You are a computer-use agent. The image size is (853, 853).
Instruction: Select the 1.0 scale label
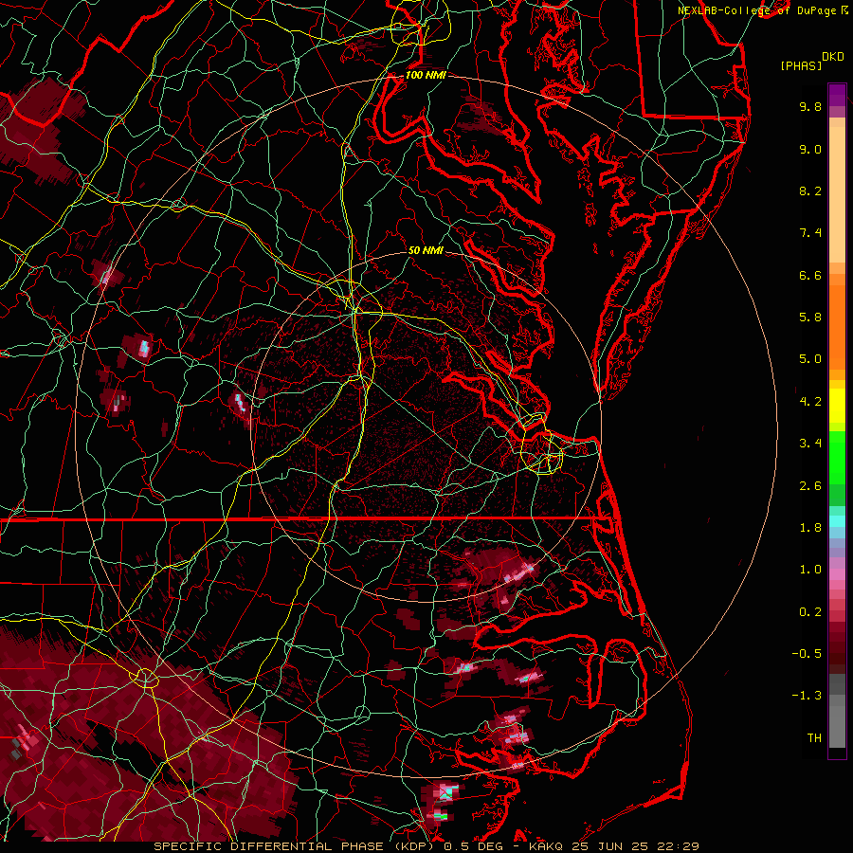coord(810,570)
